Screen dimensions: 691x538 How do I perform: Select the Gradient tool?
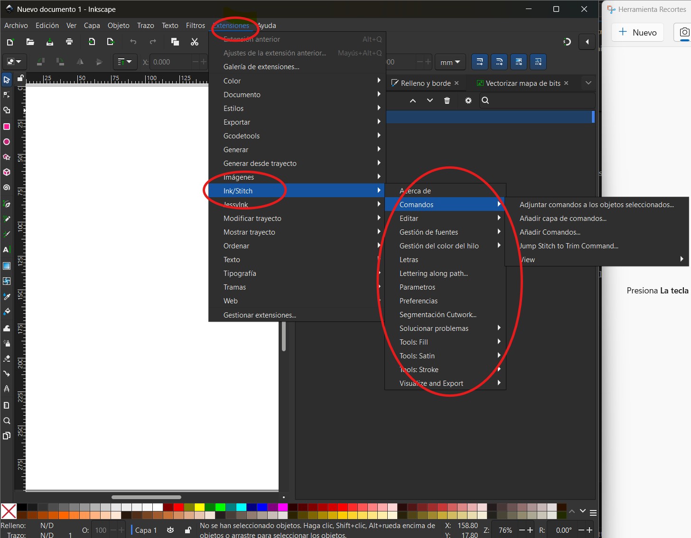point(7,266)
